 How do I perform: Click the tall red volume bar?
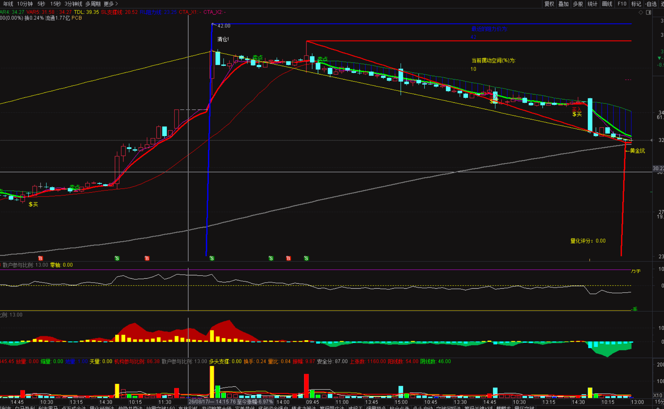click(x=306, y=386)
